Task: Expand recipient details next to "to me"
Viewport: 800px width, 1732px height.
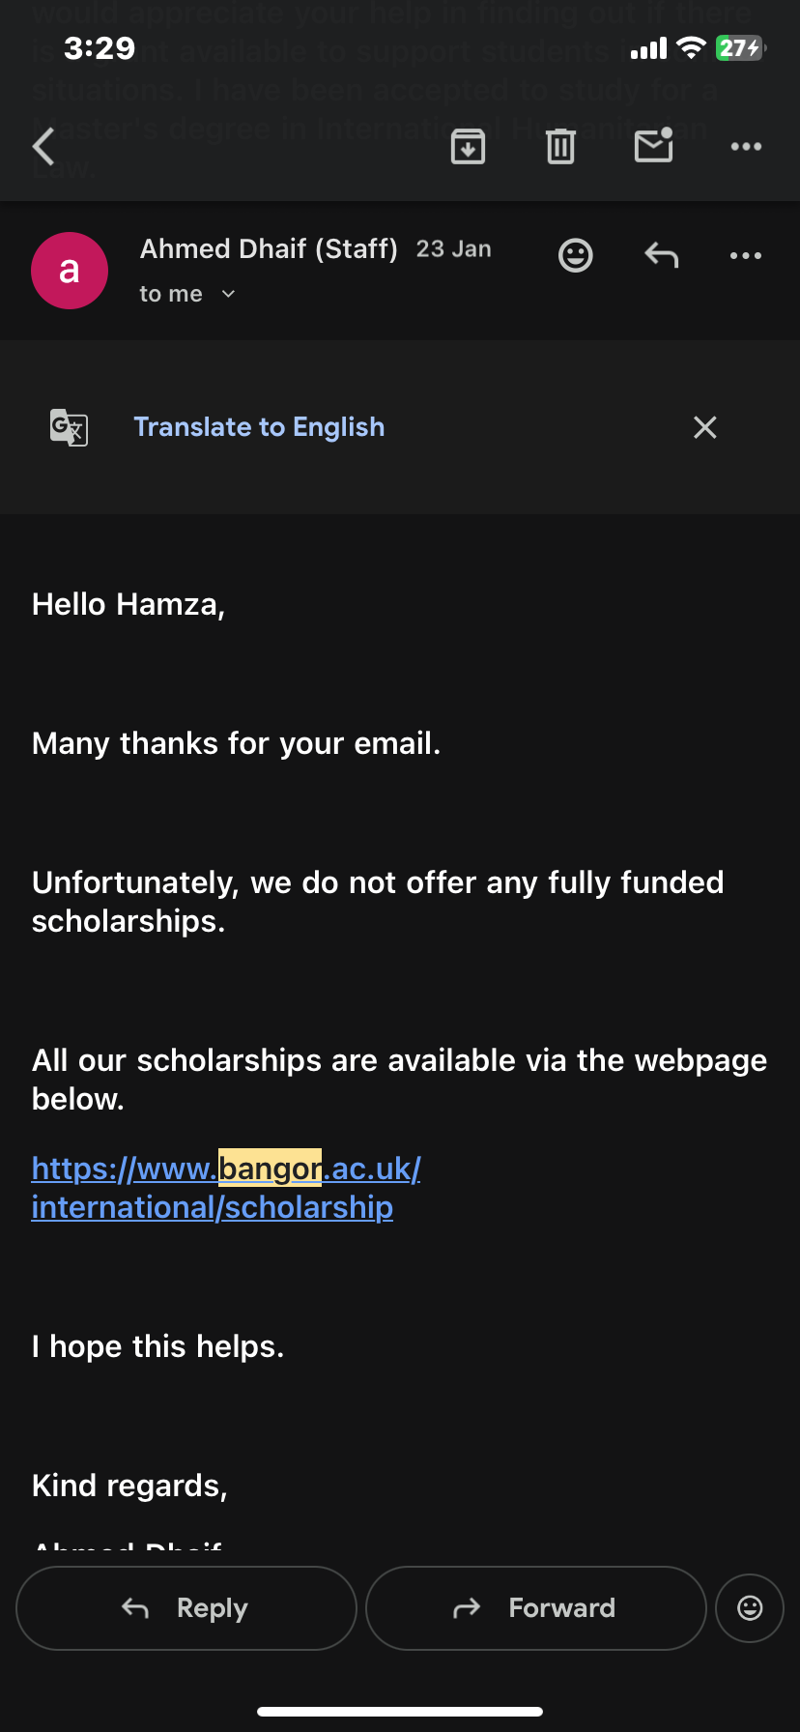Action: [228, 294]
